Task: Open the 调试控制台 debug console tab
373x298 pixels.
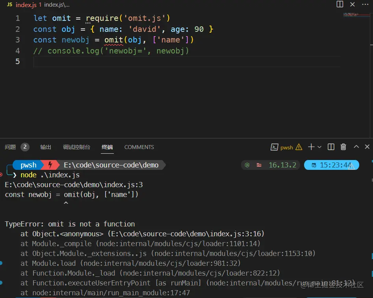Action: 76,147
